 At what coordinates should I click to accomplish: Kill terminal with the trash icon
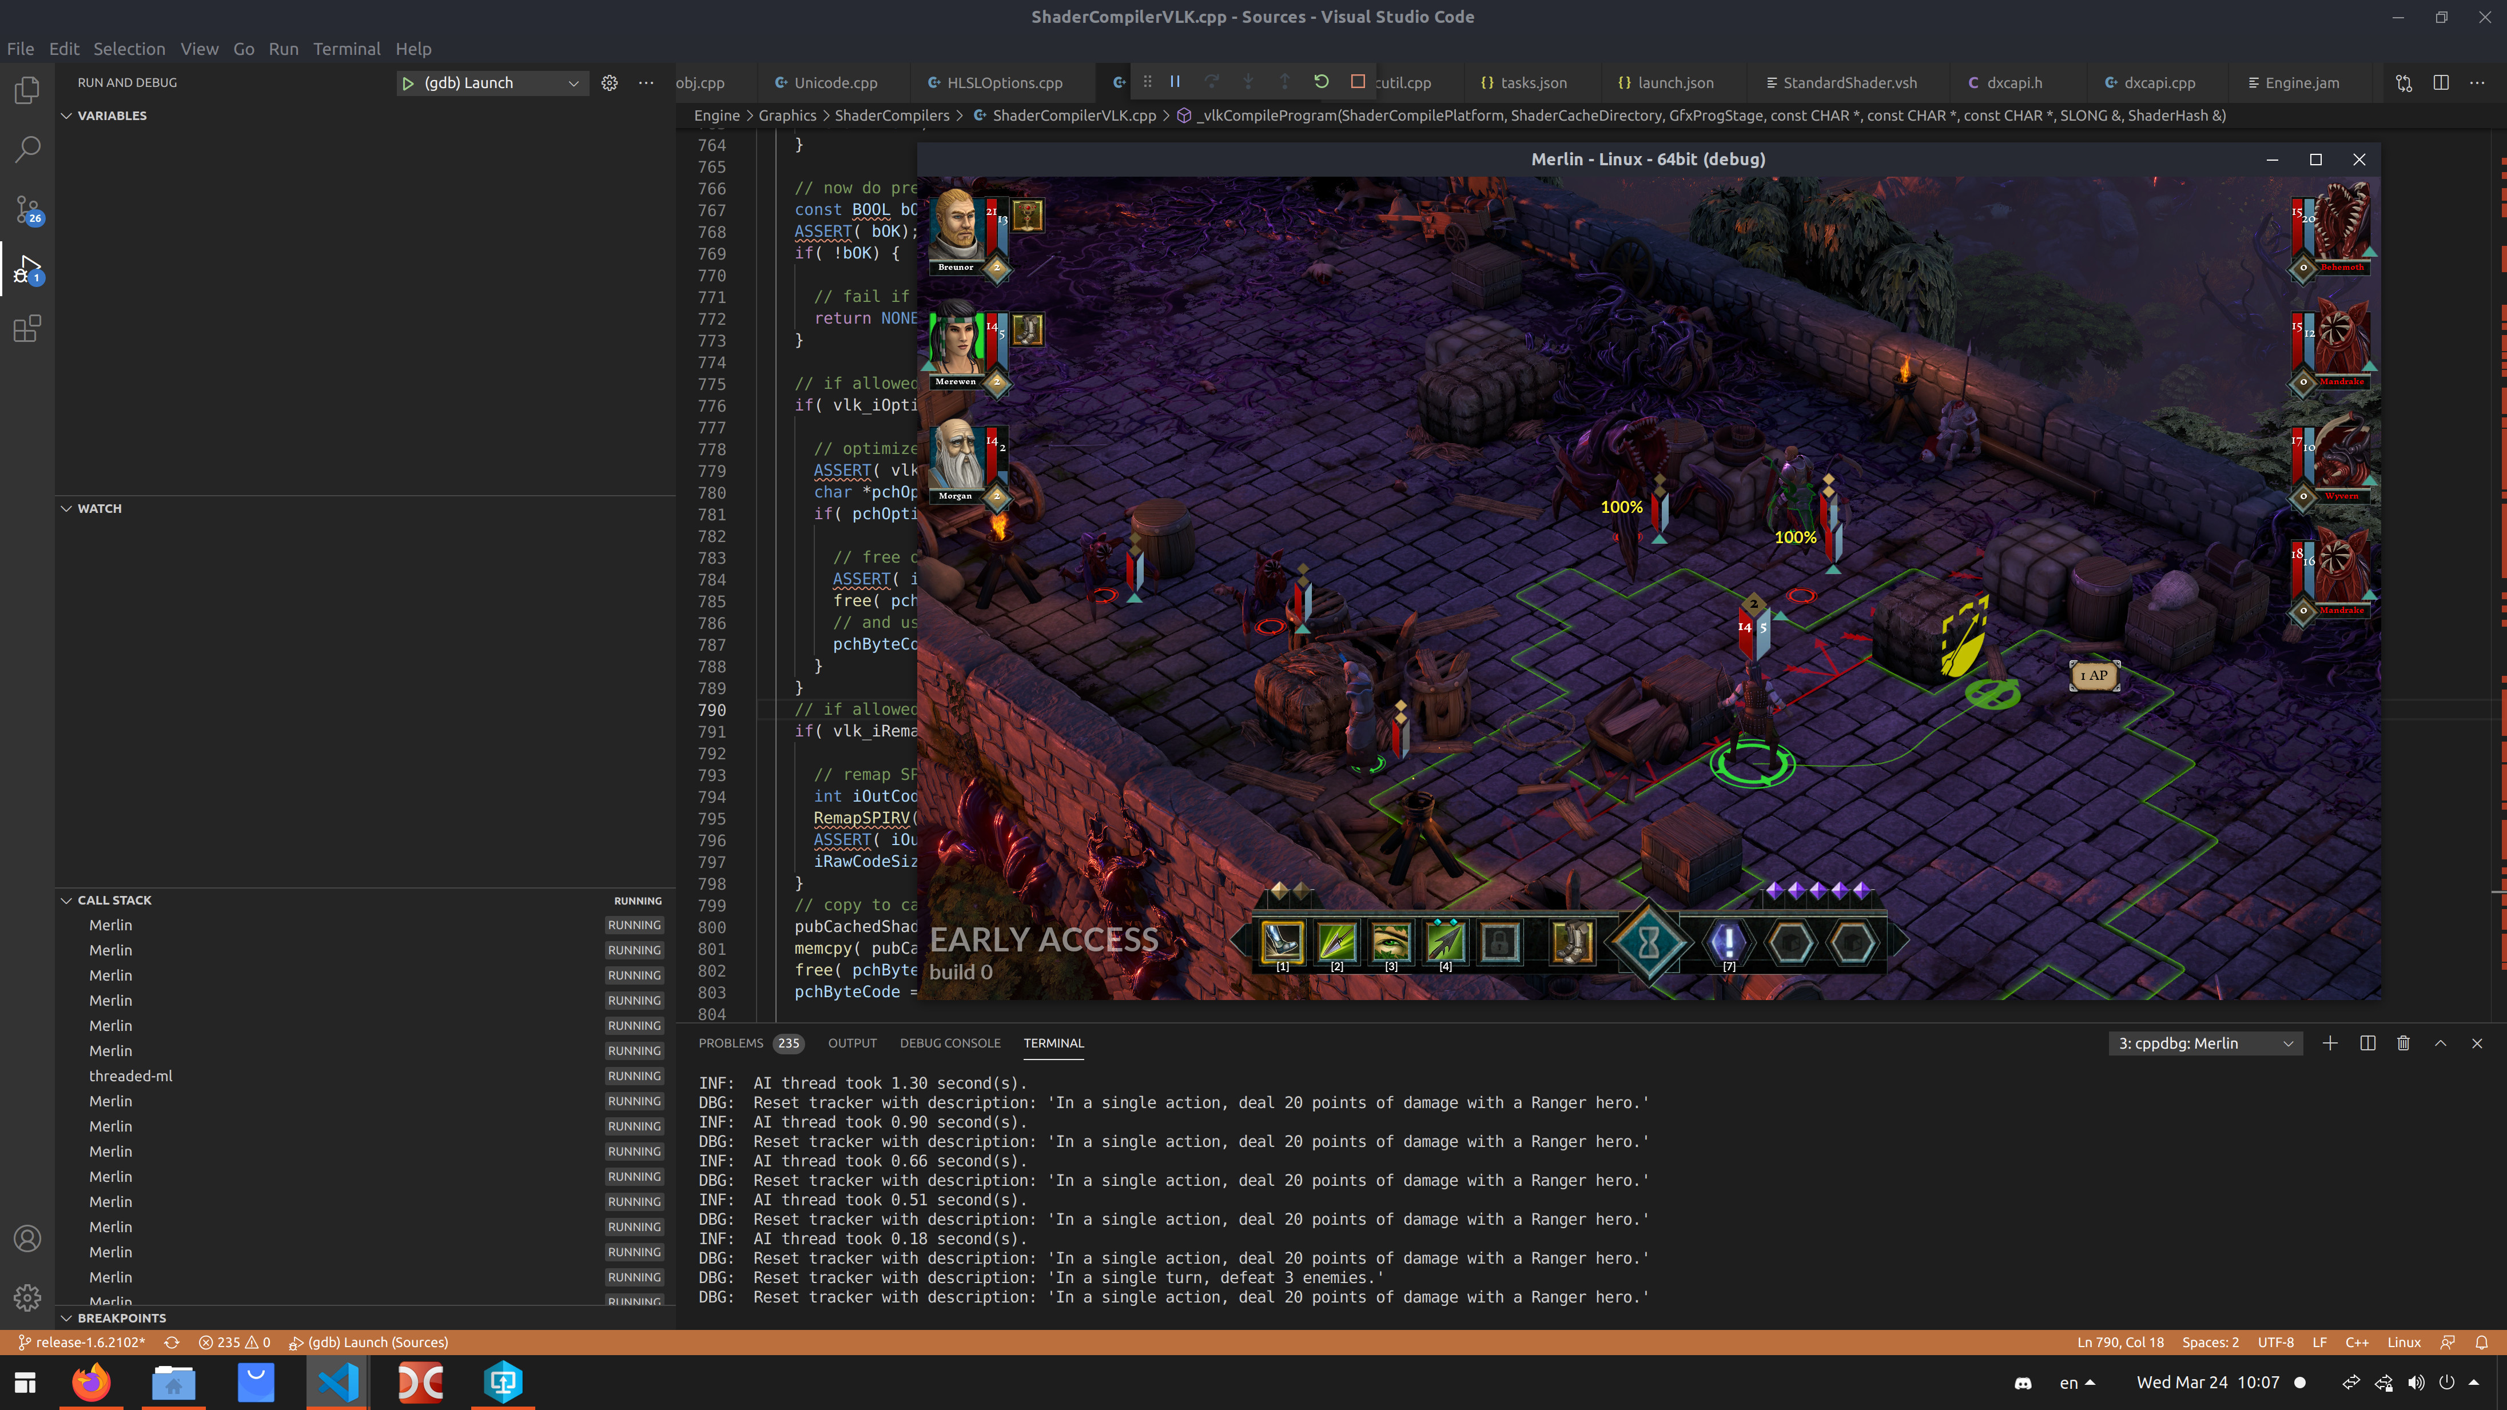tap(2403, 1043)
